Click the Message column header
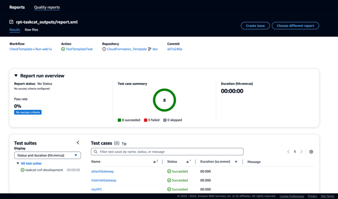Viewport: 338px width, 199px height. [x=254, y=162]
